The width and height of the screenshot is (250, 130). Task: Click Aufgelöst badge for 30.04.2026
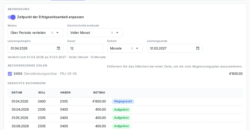click(x=121, y=110)
